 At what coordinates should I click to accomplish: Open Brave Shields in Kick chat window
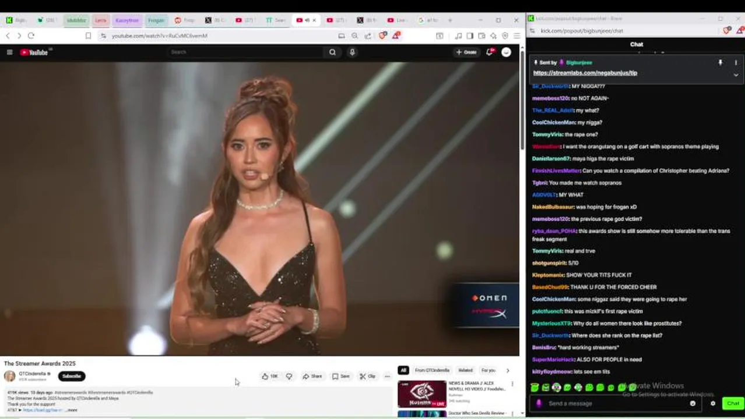[x=727, y=30]
